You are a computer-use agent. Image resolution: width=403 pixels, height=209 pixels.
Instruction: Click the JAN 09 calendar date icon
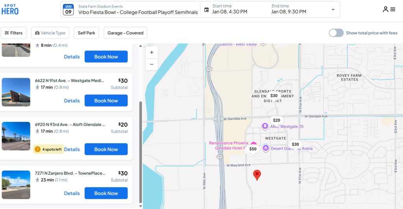68,9
